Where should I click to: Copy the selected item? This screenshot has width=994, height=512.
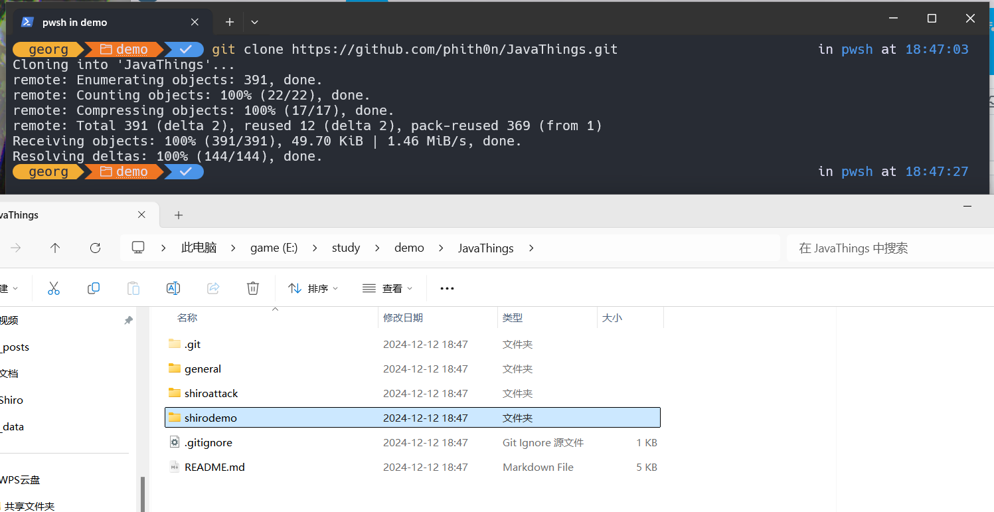tap(94, 288)
